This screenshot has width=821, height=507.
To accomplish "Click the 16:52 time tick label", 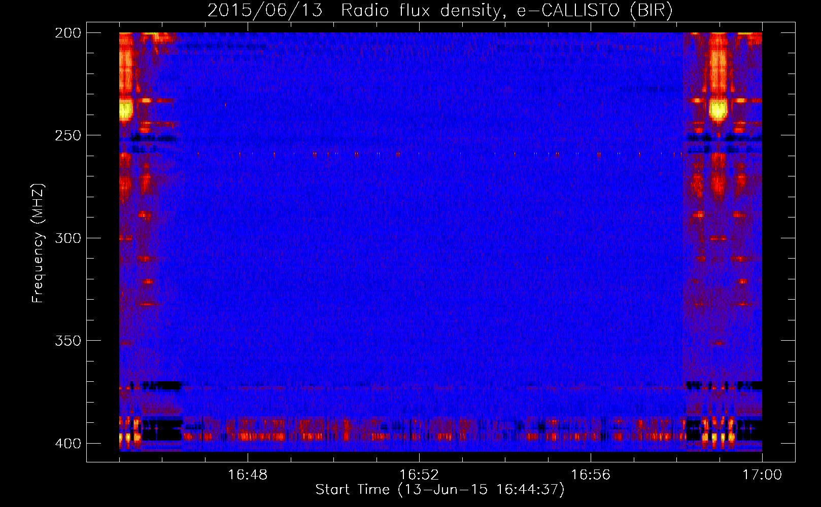I will (x=419, y=475).
